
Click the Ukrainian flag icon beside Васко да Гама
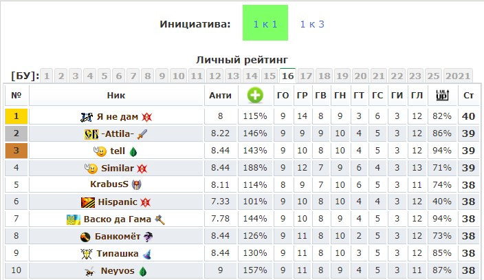pyautogui.click(x=74, y=219)
